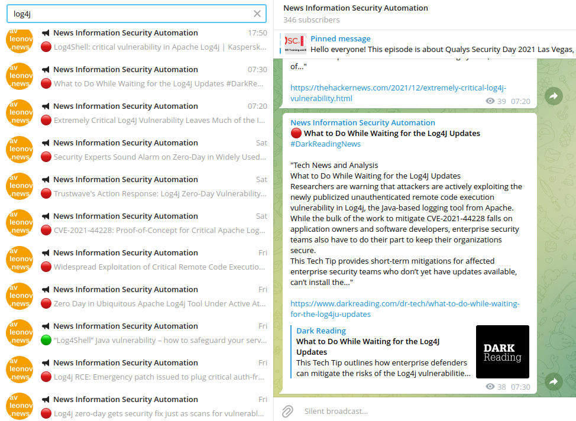Select result 'Log4j RCE: Emergency patch issued'
Screen dimensions: 576x421
coord(137,370)
